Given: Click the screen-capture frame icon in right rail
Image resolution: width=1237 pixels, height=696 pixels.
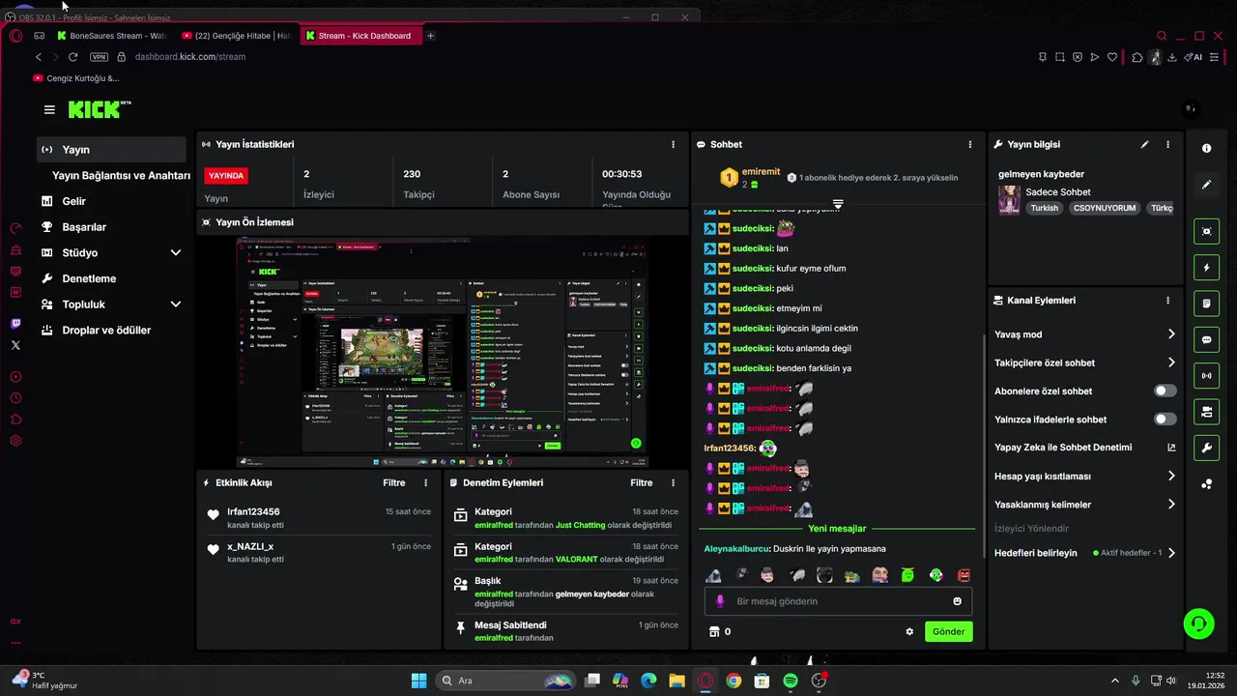Looking at the screenshot, I should [1206, 231].
